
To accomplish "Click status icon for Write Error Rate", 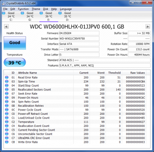I will point(7,142).
